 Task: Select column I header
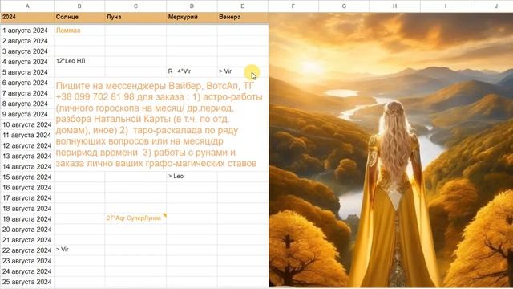coord(446,6)
